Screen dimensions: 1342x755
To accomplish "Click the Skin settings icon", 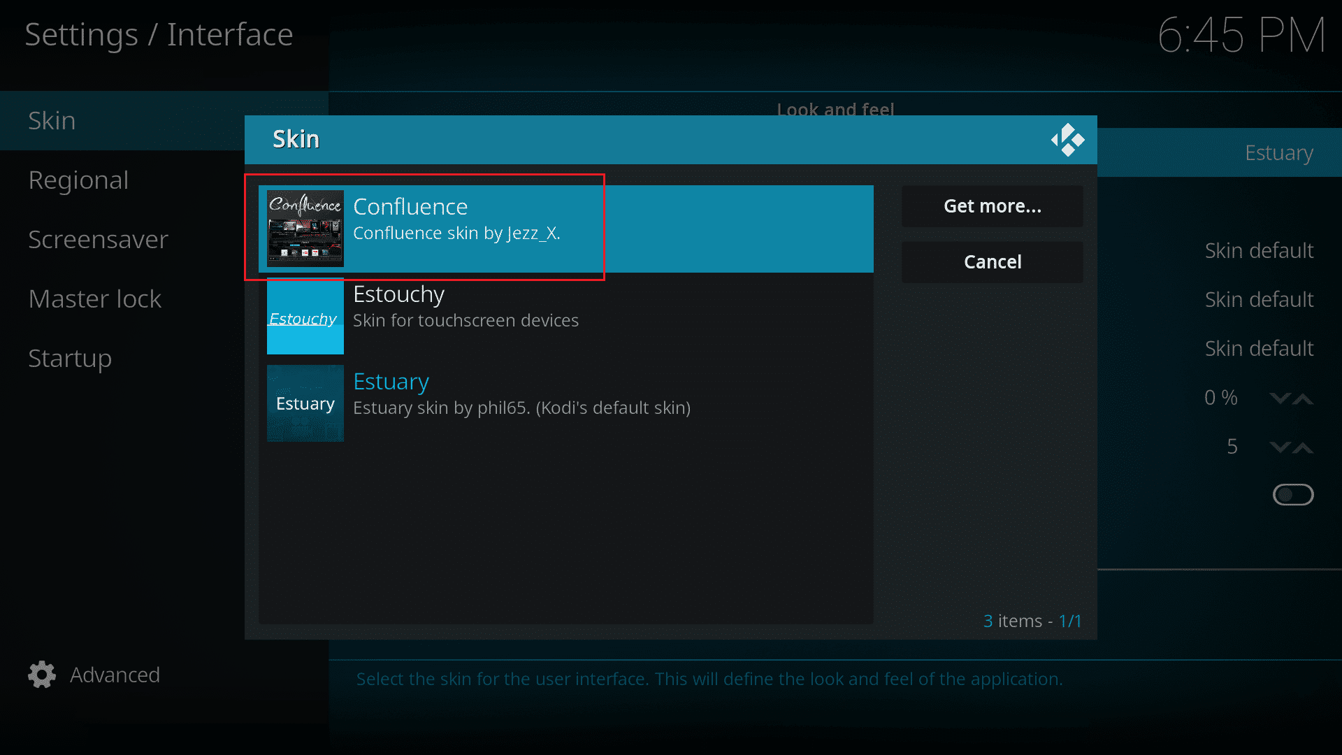I will coord(1068,140).
